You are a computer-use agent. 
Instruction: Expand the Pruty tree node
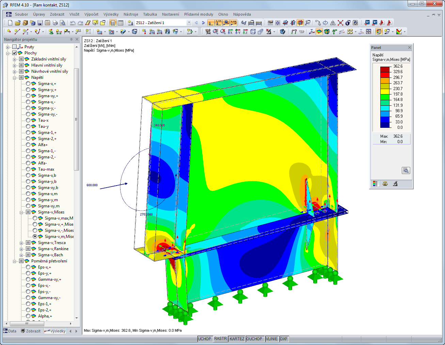(x=7, y=47)
